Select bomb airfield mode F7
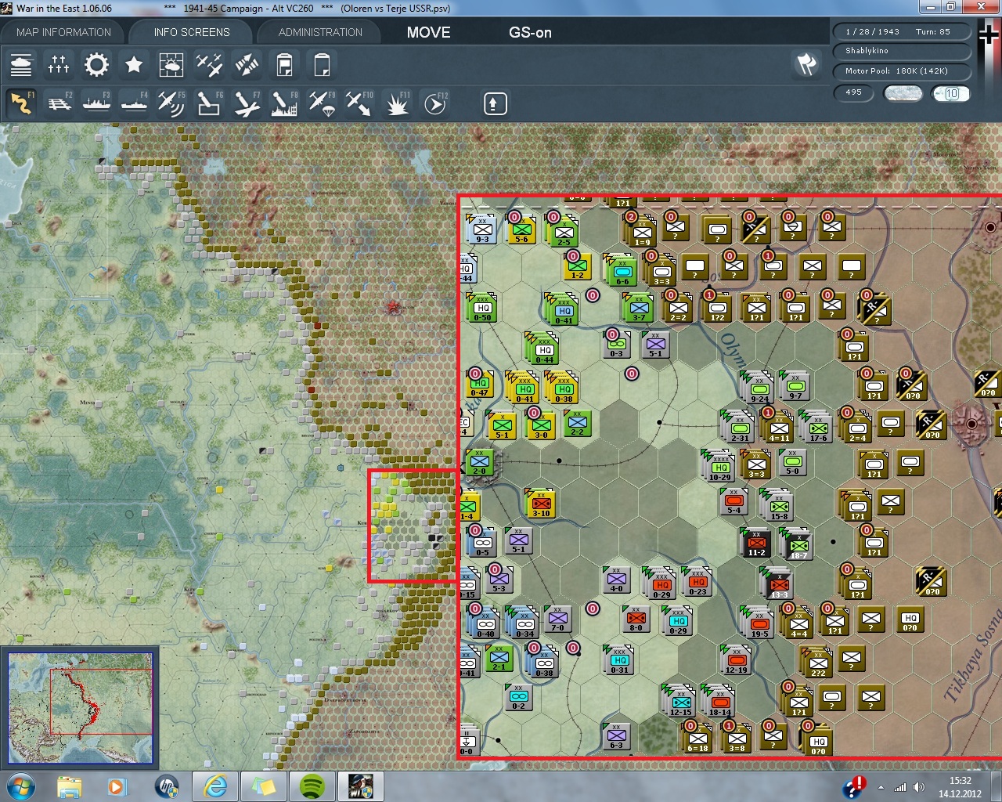 coord(247,103)
